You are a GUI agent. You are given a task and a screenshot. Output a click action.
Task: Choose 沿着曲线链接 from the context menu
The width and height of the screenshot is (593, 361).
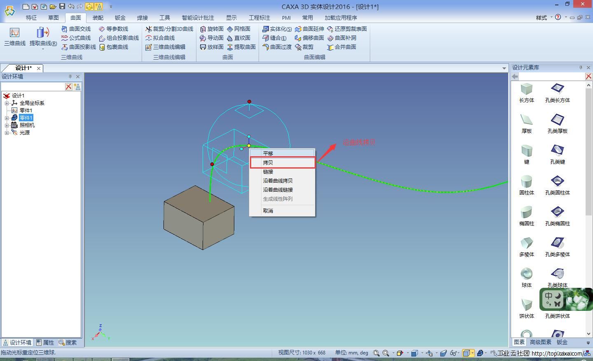click(282, 190)
